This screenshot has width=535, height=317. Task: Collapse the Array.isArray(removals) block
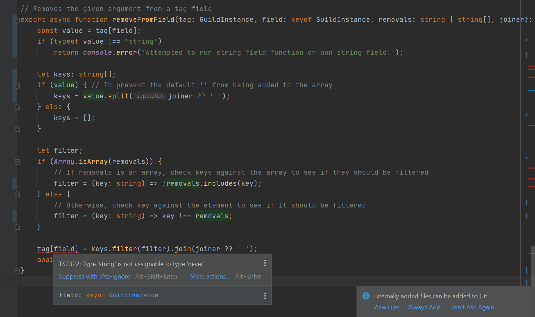[17, 161]
